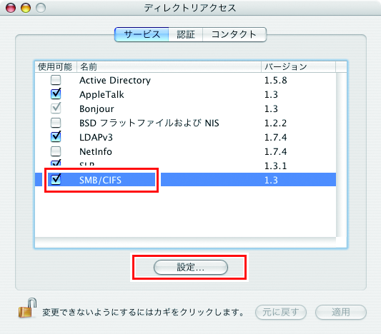The width and height of the screenshot is (381, 334).
Task: Select the NetInfo row name
Action: pyautogui.click(x=96, y=151)
